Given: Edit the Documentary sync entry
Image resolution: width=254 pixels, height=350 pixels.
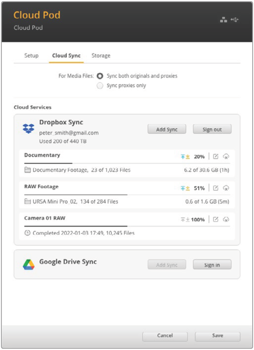Looking at the screenshot, I should coord(216,156).
